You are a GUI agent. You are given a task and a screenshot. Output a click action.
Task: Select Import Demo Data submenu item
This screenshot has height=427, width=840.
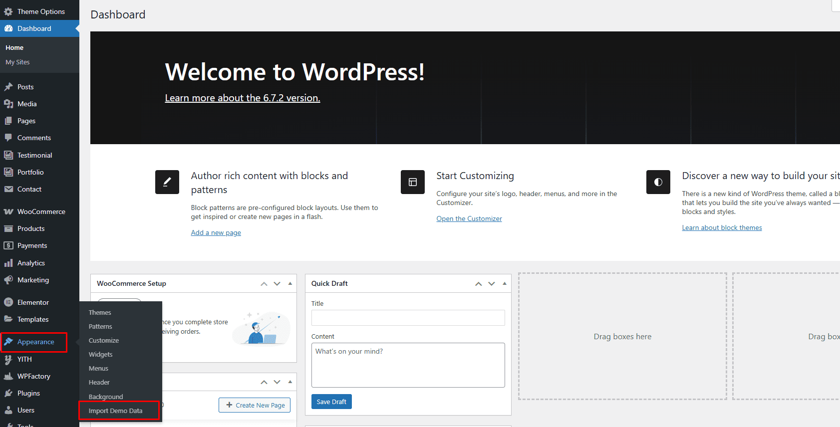click(116, 411)
